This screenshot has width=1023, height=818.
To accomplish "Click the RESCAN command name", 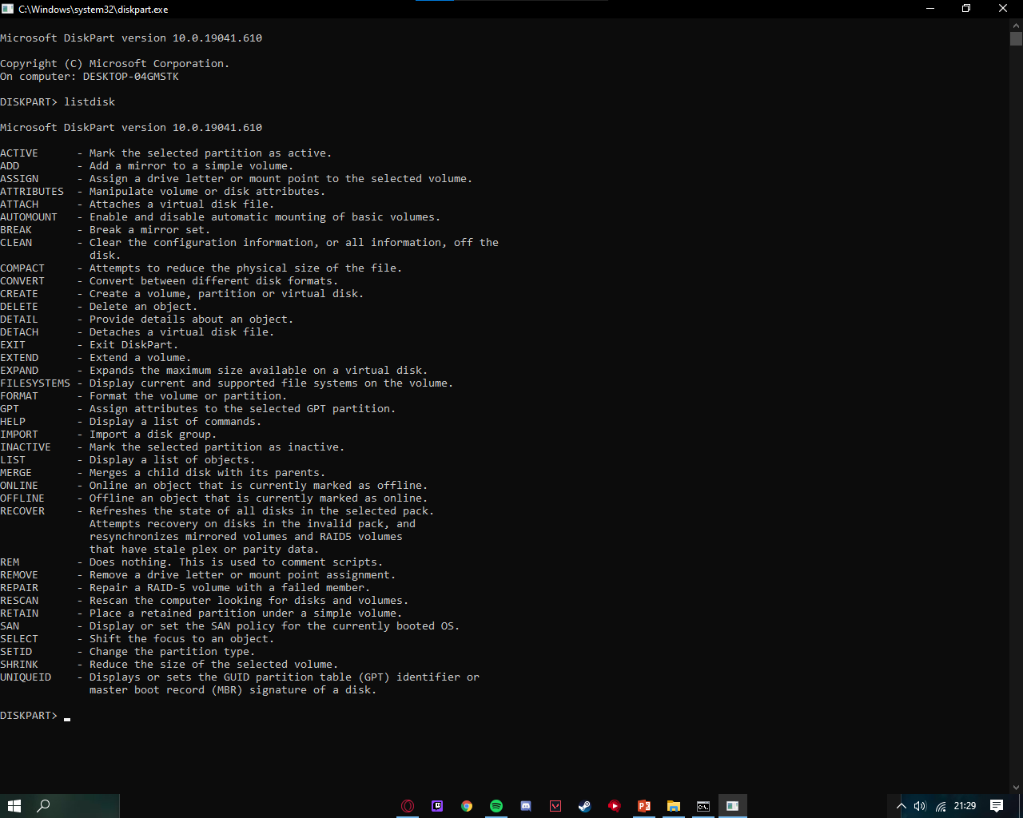I will click(x=19, y=601).
